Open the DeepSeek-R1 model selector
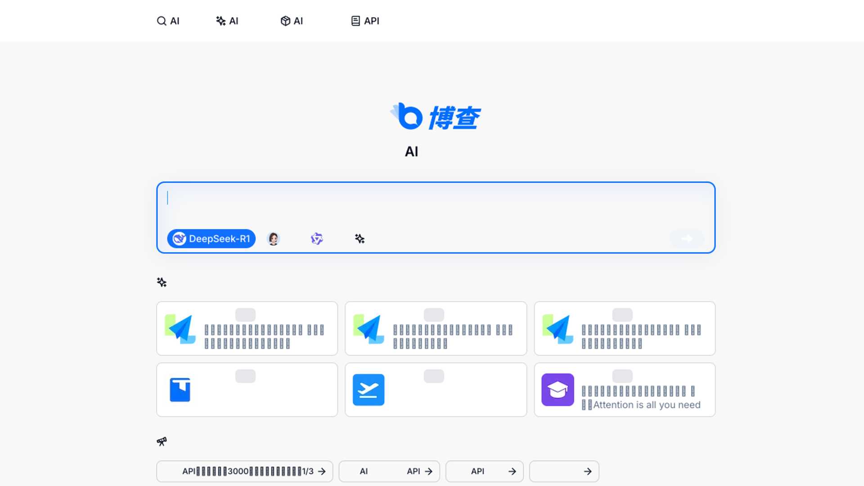864x486 pixels. [x=211, y=238]
